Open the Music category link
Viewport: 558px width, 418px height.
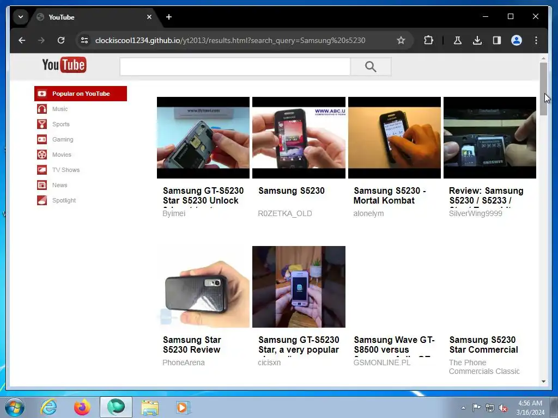point(60,109)
